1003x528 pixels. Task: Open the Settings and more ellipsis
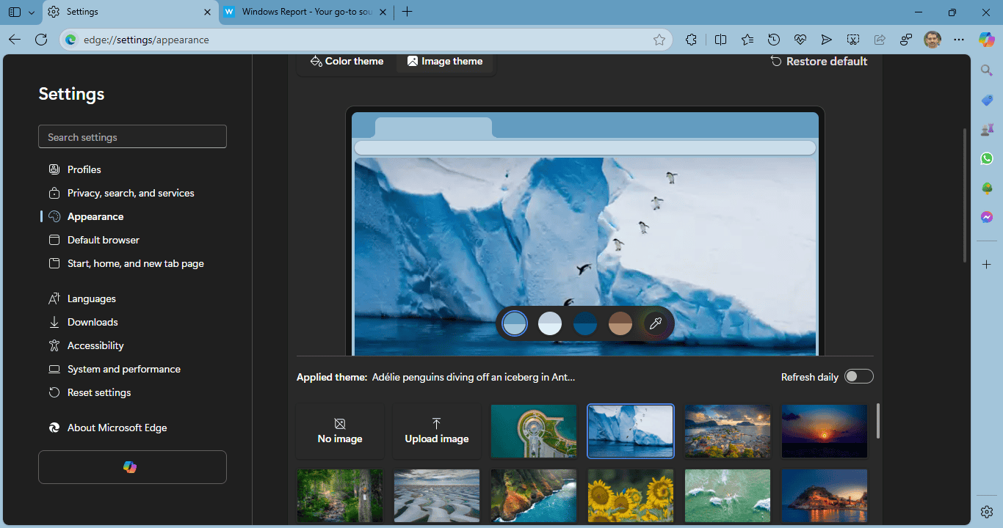(x=959, y=40)
